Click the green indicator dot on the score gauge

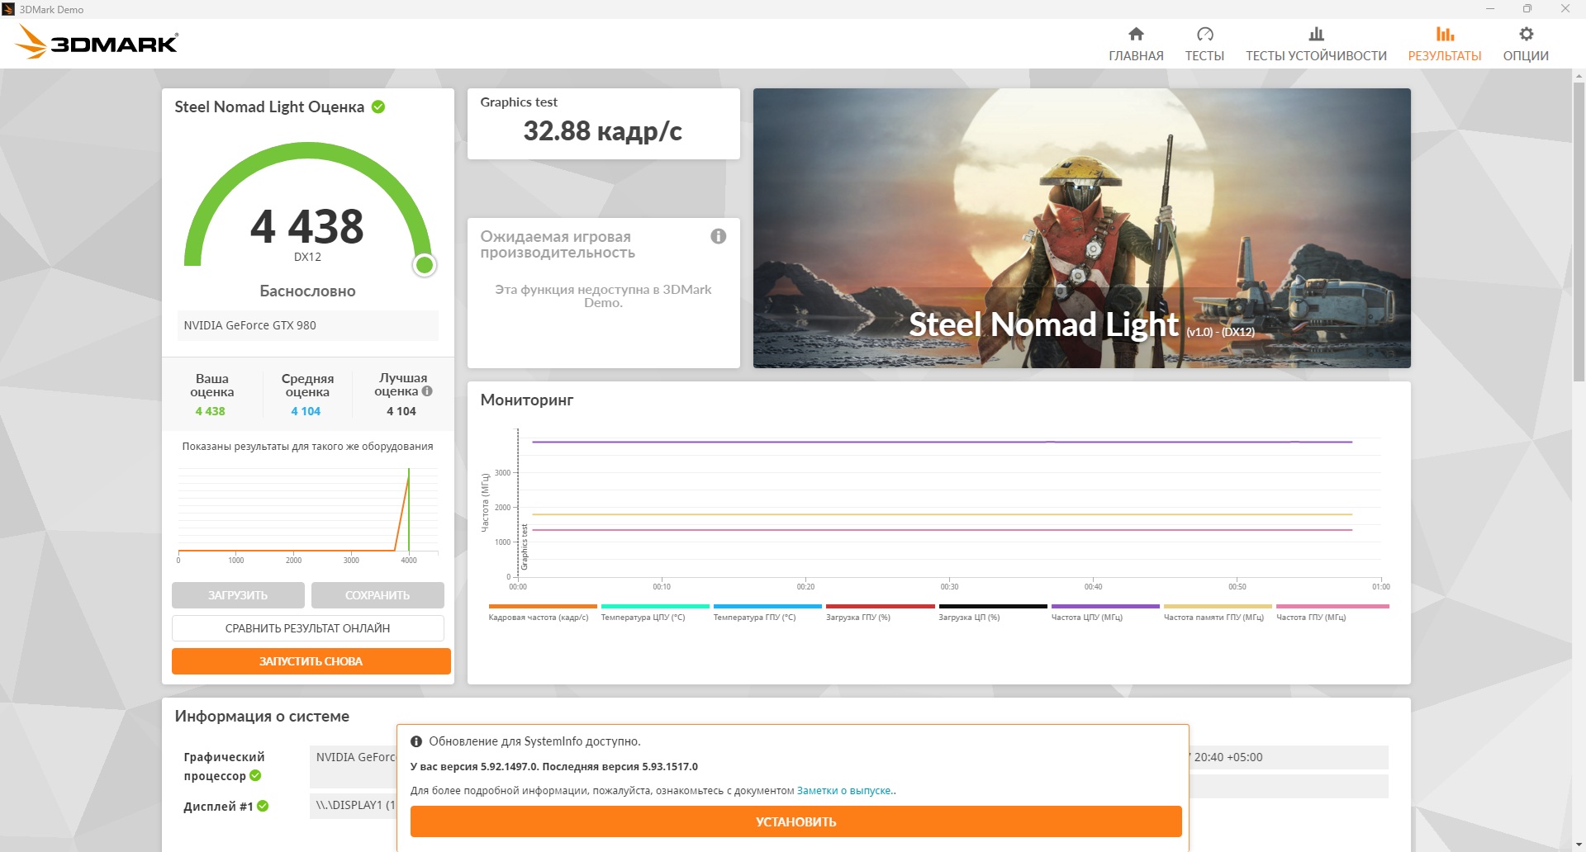coord(425,265)
